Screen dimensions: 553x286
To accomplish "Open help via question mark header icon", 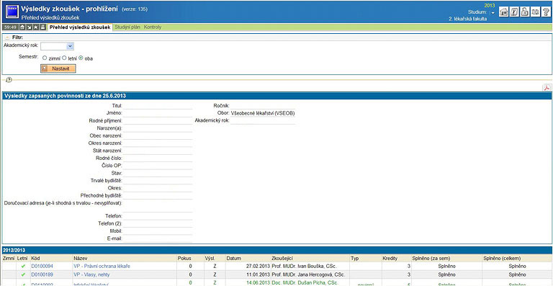I will point(546,12).
